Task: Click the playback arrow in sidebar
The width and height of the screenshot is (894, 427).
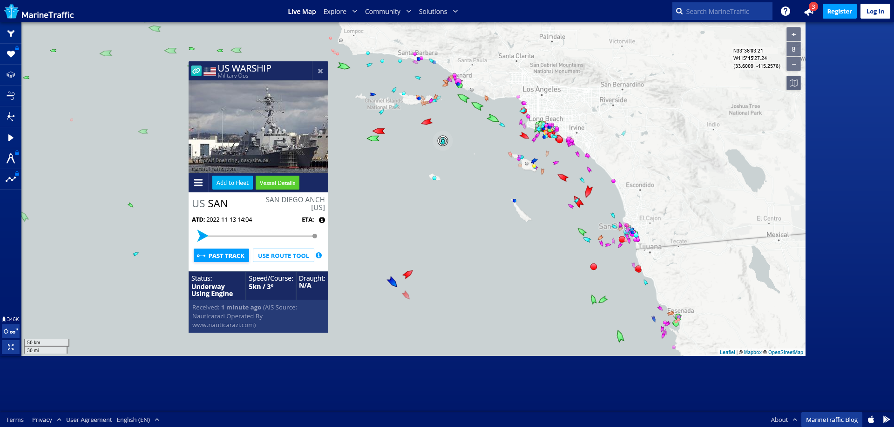Action: tap(11, 138)
